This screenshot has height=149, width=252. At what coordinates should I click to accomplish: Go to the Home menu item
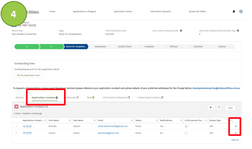[52, 12]
